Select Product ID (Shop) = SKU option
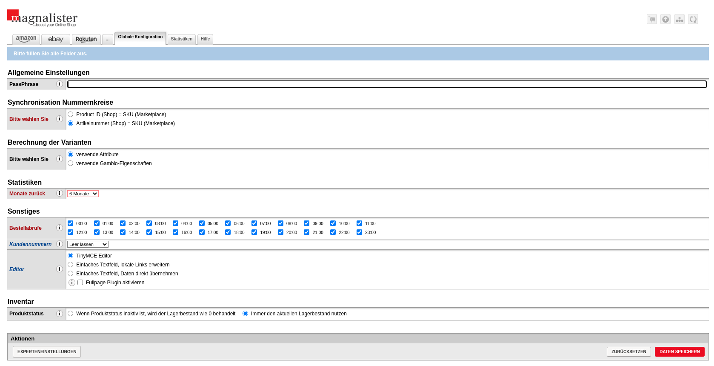The image size is (714, 366). [71, 114]
